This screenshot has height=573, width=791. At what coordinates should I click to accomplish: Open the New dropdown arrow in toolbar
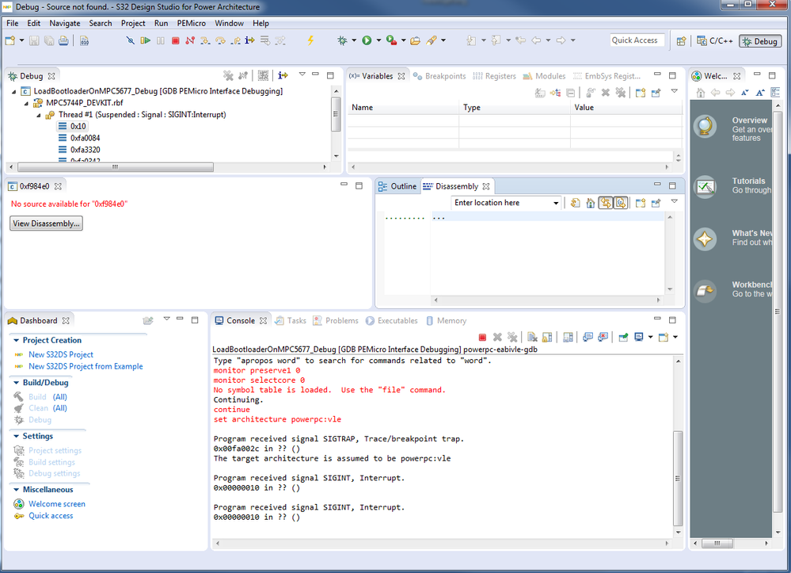click(x=21, y=40)
